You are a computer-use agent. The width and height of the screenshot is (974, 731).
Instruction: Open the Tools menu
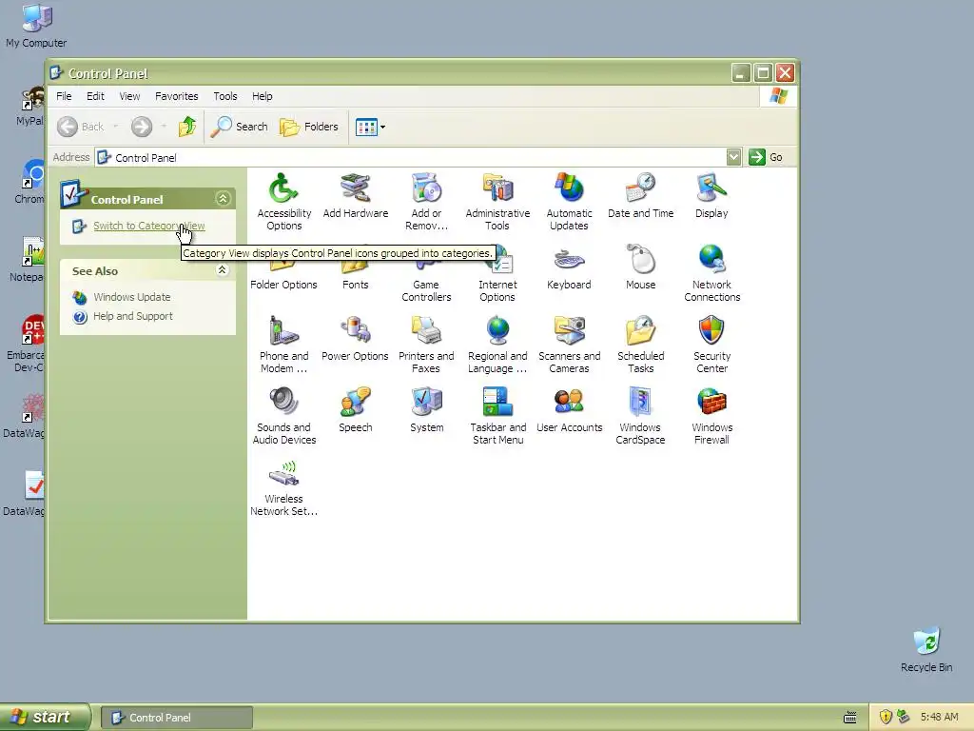pos(224,96)
